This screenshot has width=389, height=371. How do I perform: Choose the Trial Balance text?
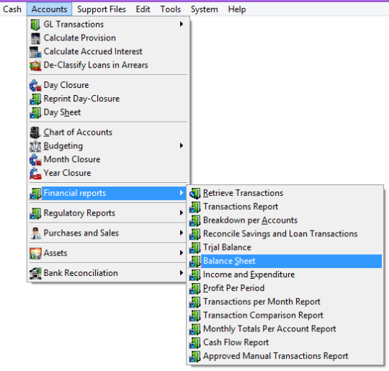[227, 247]
